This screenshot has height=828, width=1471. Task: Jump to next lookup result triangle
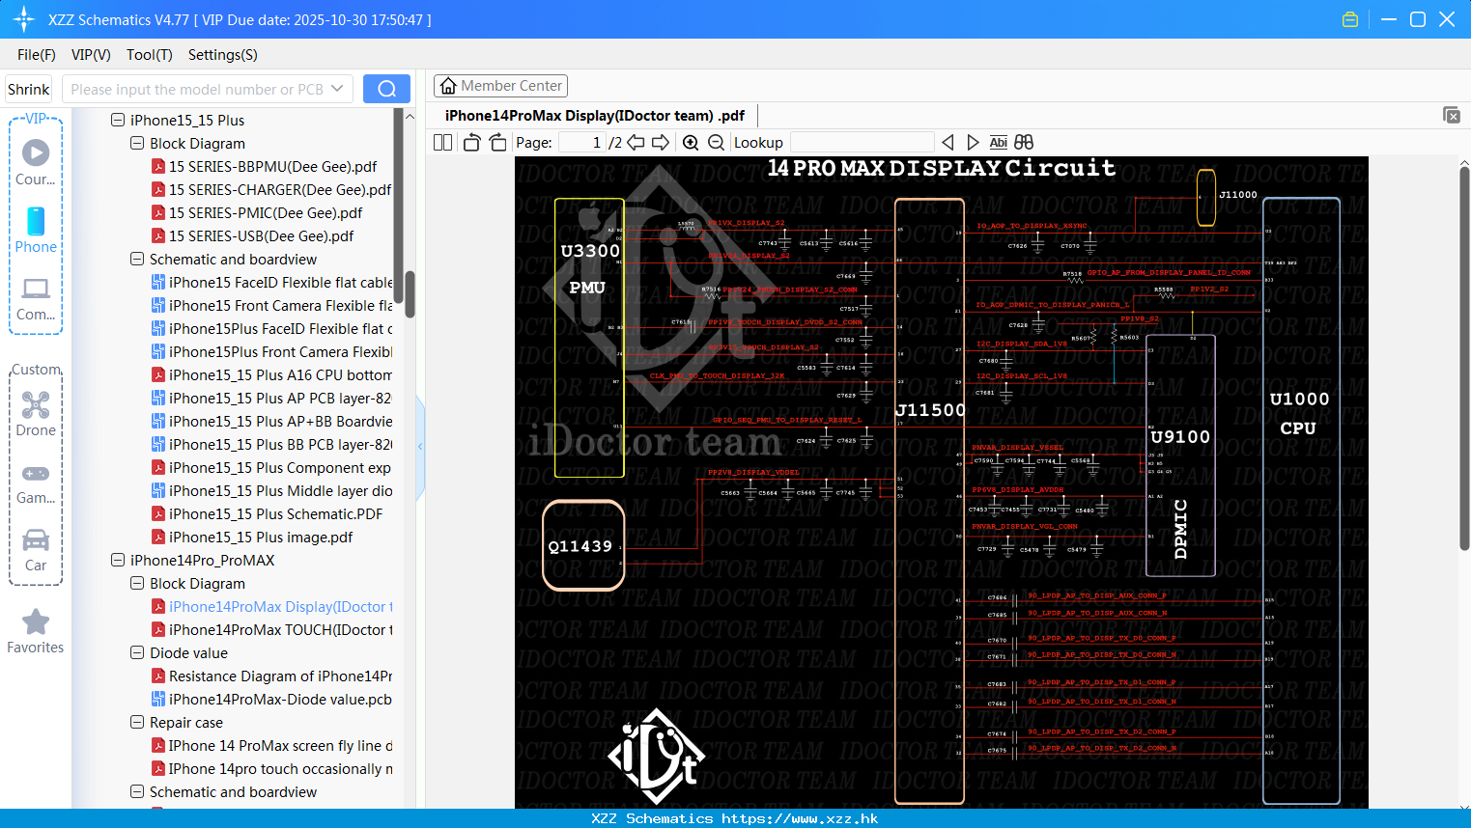point(973,142)
